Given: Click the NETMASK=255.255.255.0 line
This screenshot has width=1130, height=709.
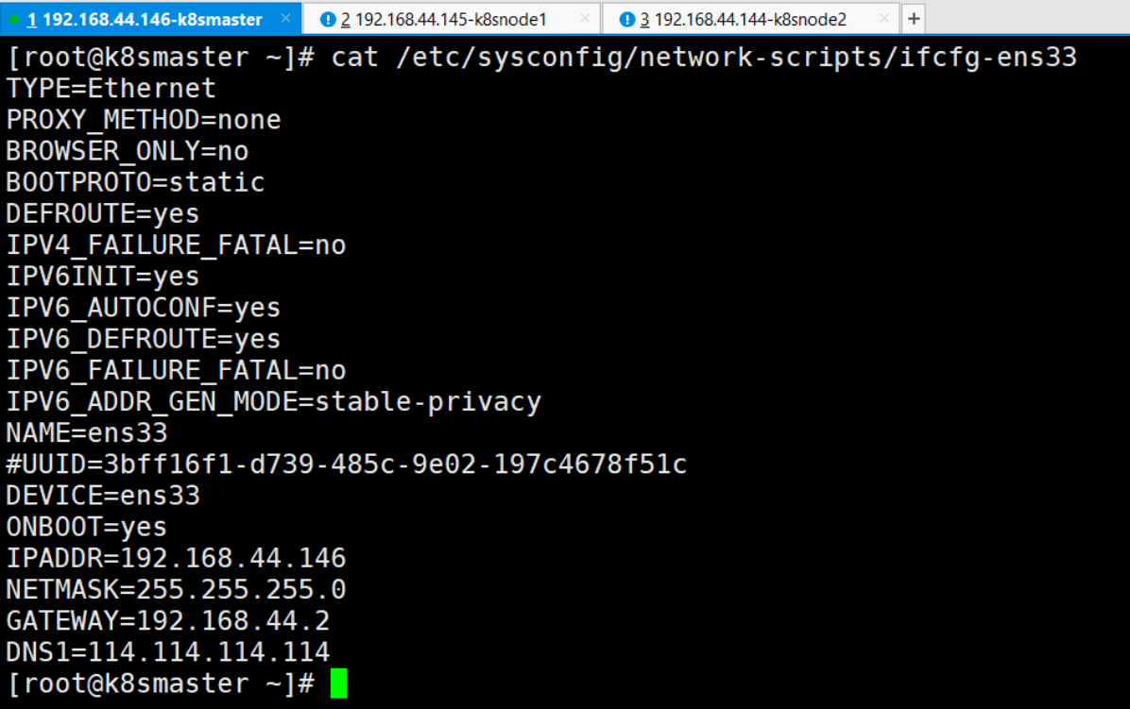Looking at the screenshot, I should point(177,589).
